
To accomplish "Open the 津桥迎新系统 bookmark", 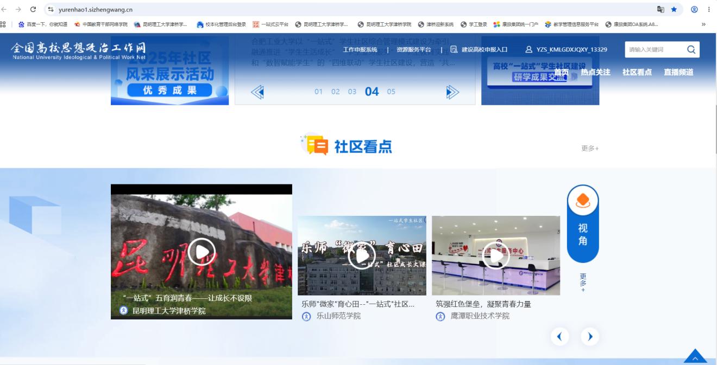I will click(x=436, y=24).
